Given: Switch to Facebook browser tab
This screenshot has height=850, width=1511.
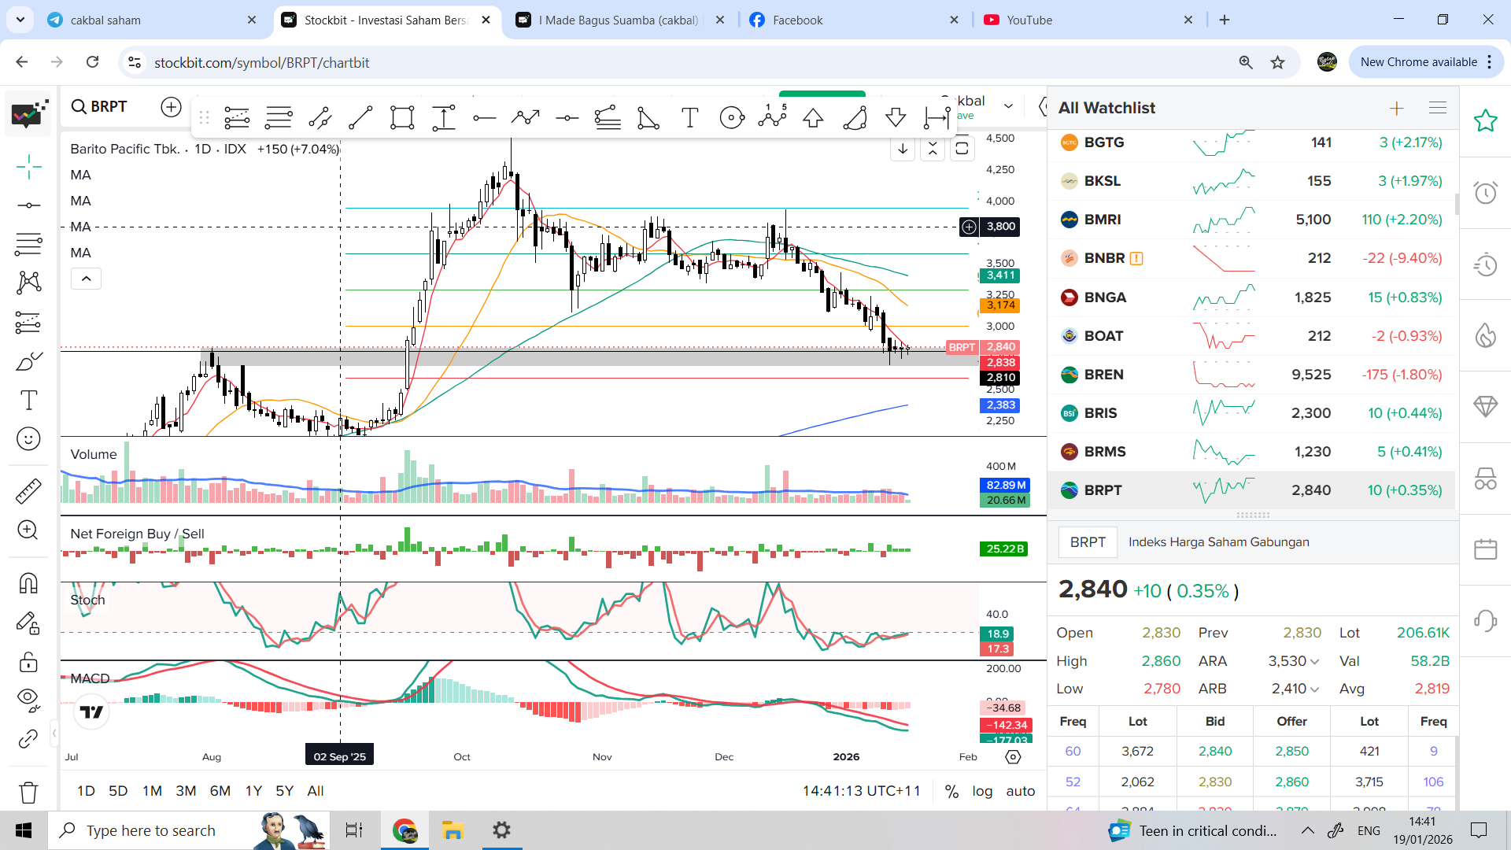Looking at the screenshot, I should [797, 20].
